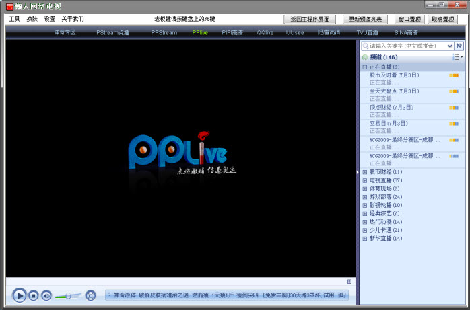Viewport: 470px width, 310px height.
Task: Open the 工具 menu
Action: [x=15, y=19]
